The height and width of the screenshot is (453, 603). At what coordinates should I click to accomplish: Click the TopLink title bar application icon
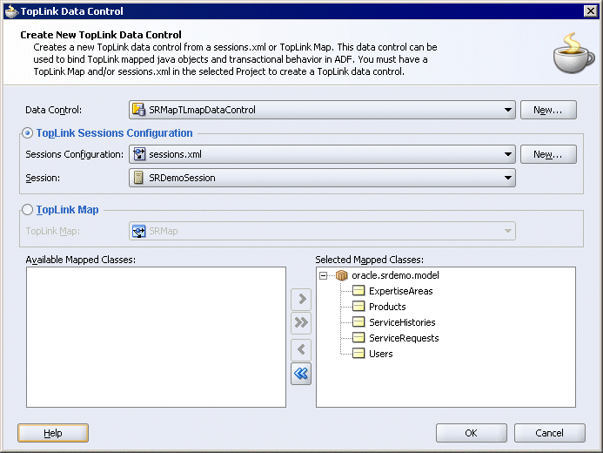(x=11, y=11)
